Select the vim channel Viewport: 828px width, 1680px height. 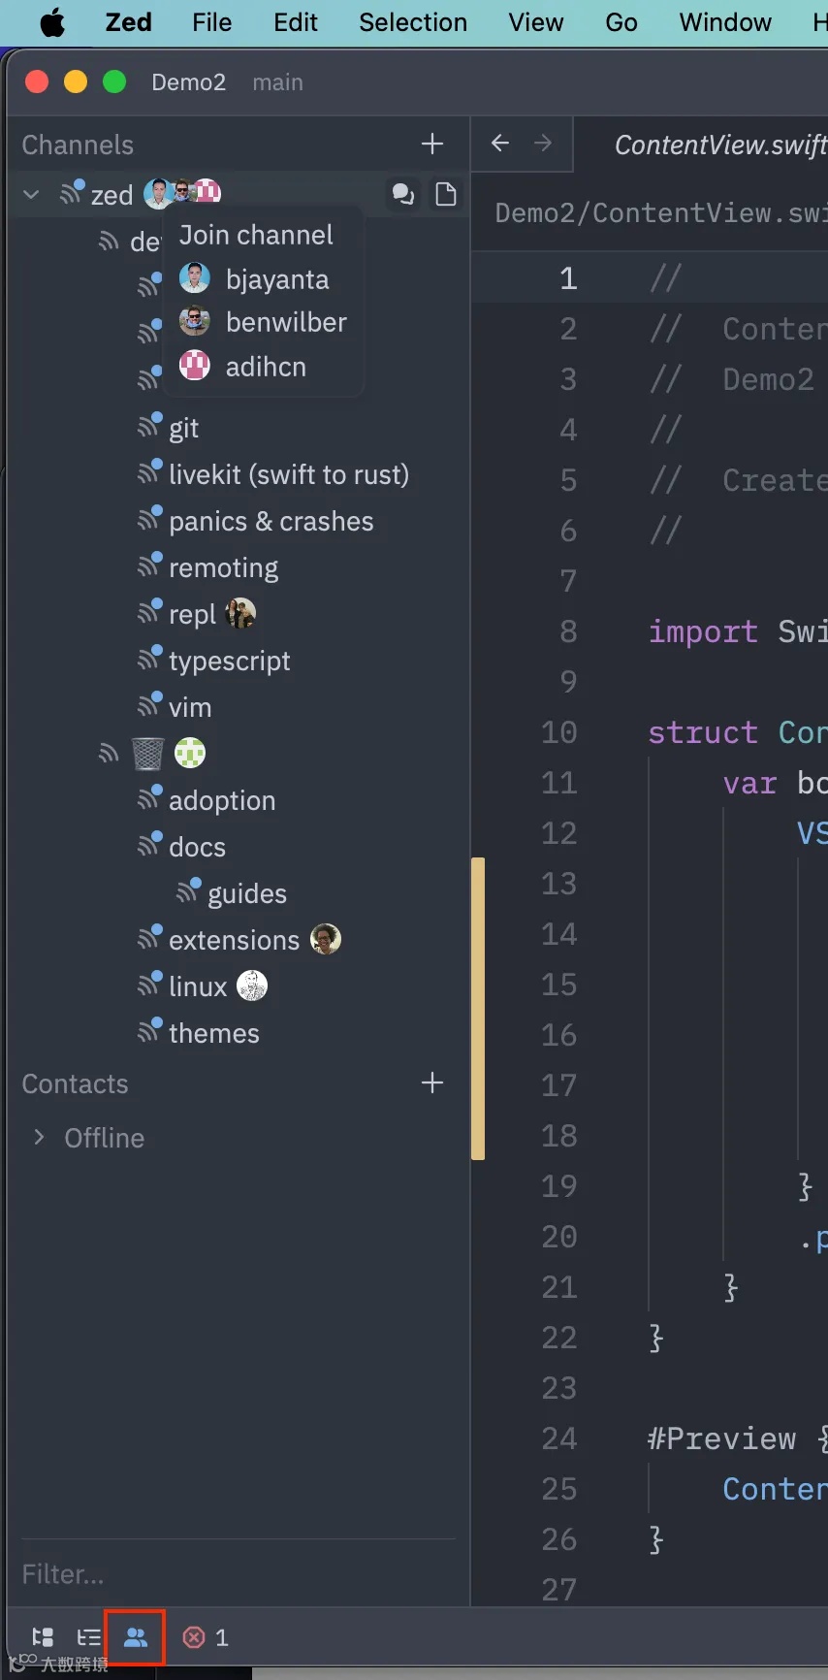pos(189,707)
